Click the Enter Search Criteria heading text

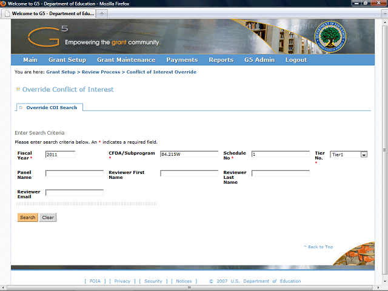39,133
